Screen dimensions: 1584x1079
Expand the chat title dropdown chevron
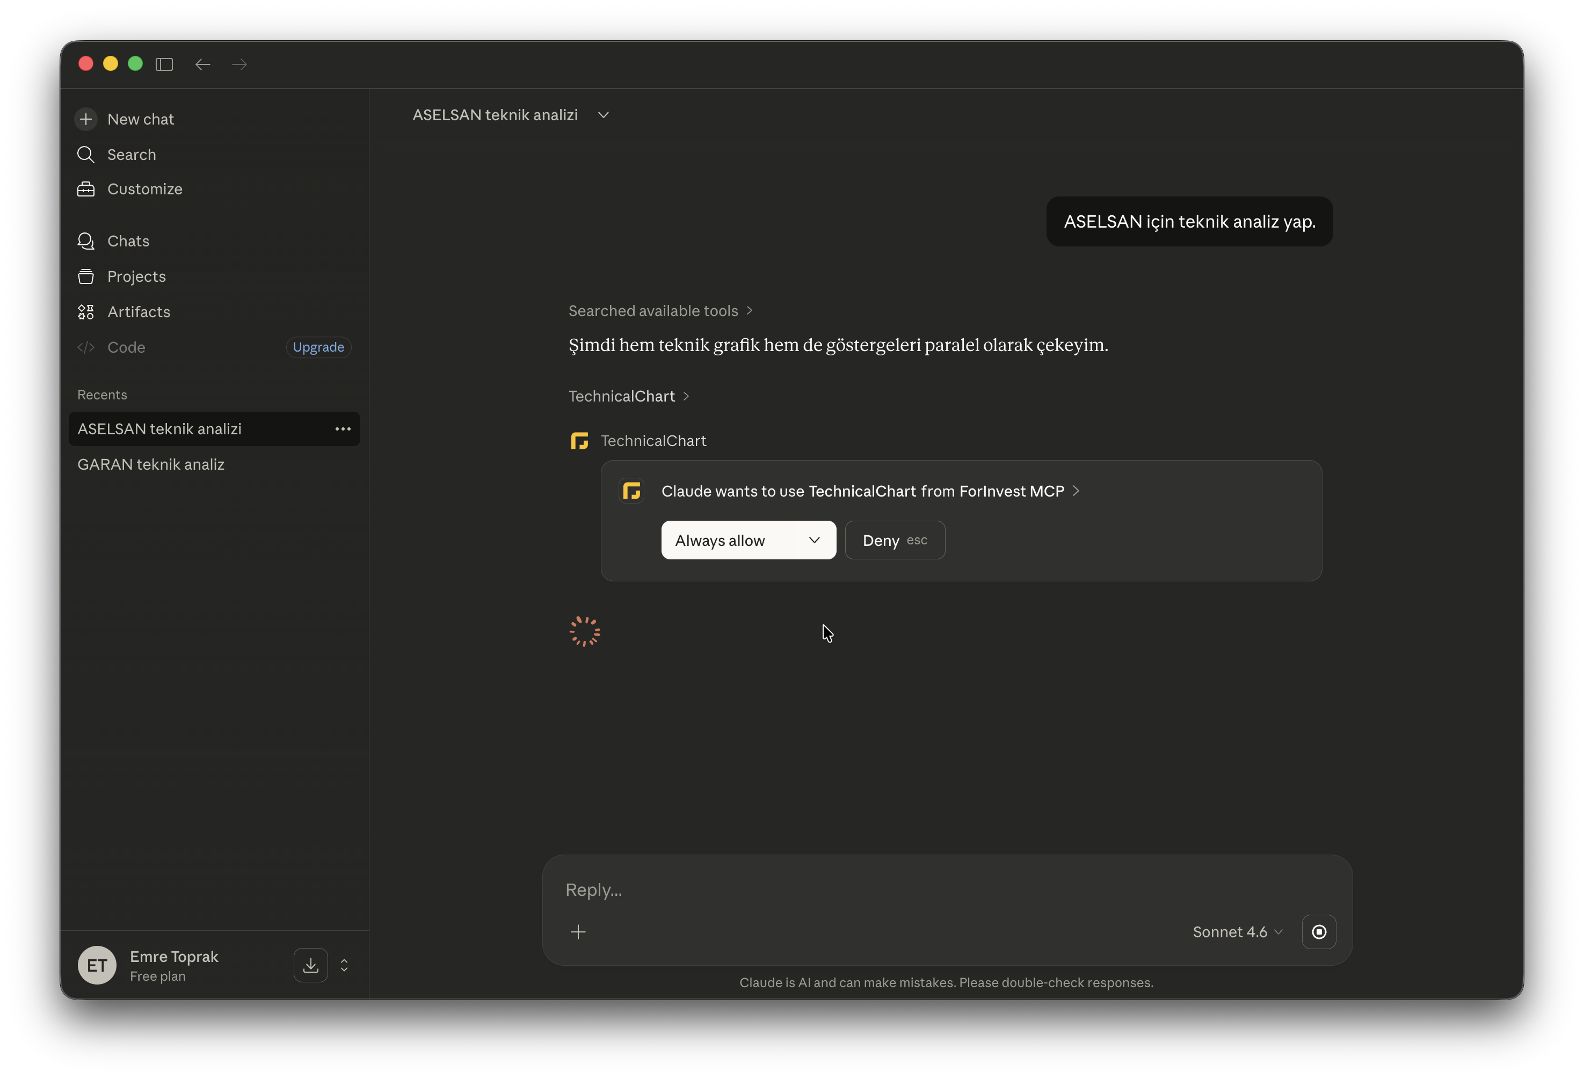pos(603,115)
